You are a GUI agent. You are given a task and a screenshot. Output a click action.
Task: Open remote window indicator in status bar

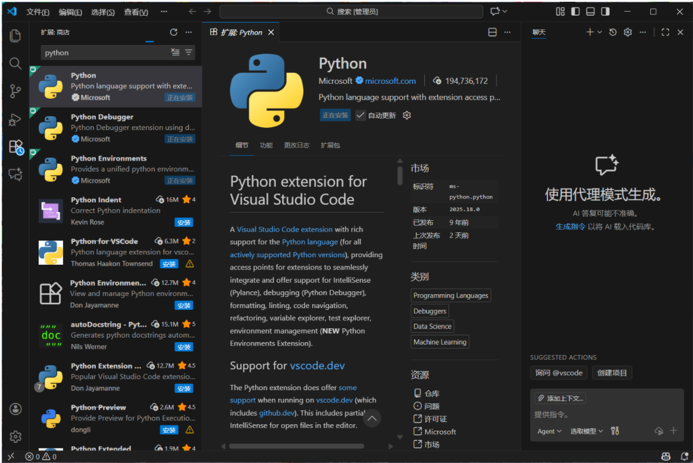click(12, 457)
